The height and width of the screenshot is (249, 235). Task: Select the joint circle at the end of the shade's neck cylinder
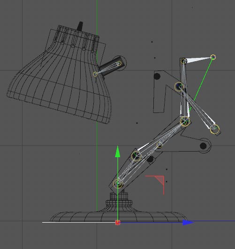119,64
